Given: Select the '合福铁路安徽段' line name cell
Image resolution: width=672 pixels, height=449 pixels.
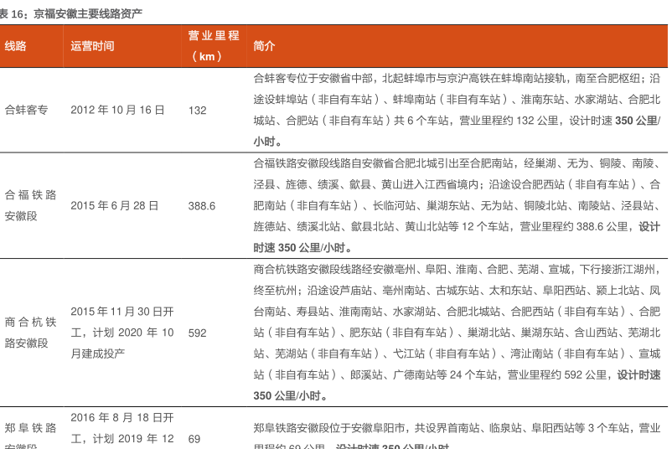Looking at the screenshot, I should (x=31, y=205).
